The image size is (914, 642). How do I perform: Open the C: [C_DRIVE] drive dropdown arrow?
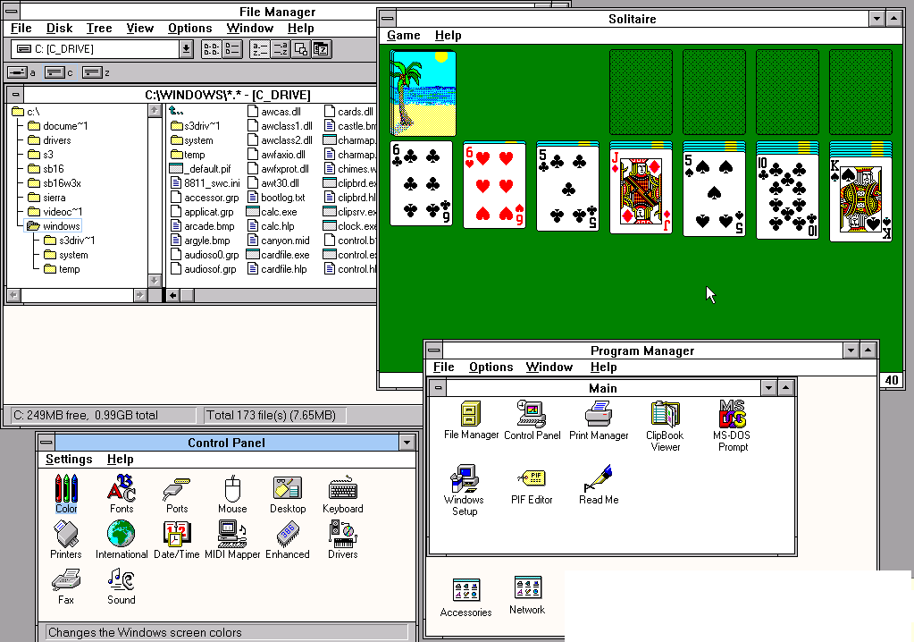click(x=186, y=49)
